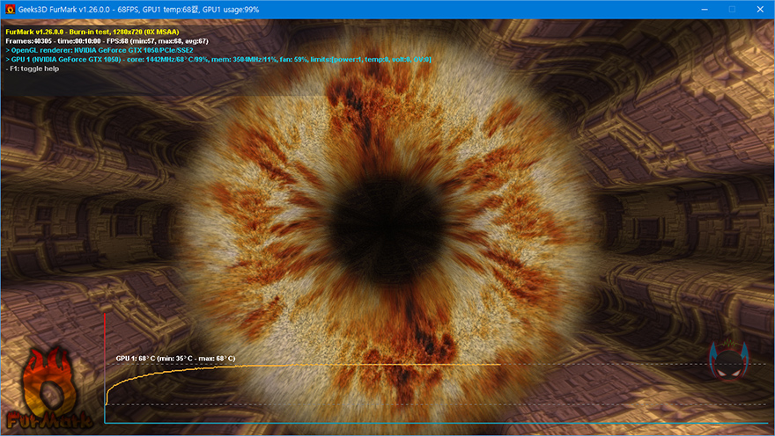
Task: Minimize the FurMark window
Action: (x=705, y=10)
